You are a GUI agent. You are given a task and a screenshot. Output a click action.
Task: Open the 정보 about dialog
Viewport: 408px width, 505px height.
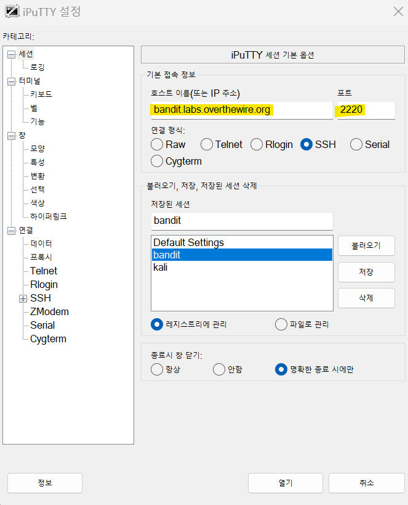[44, 483]
